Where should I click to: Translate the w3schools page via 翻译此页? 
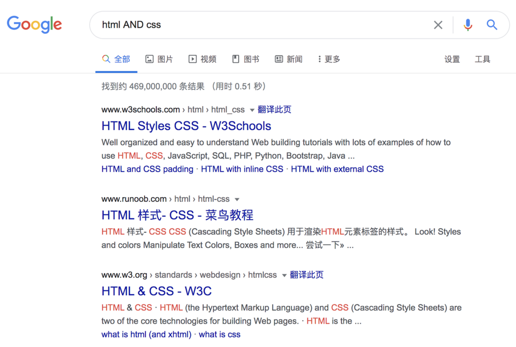(x=274, y=109)
